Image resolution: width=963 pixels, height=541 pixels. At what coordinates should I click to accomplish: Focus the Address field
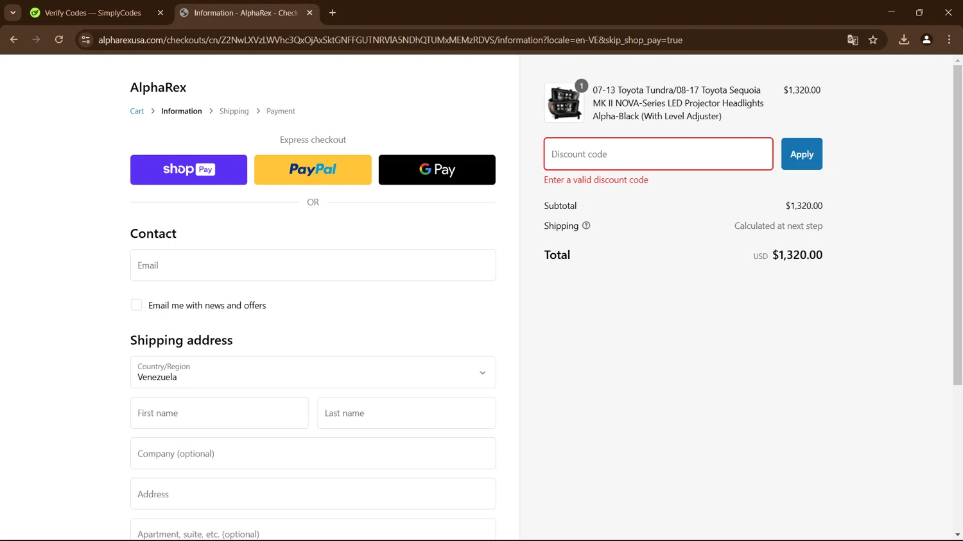[313, 494]
